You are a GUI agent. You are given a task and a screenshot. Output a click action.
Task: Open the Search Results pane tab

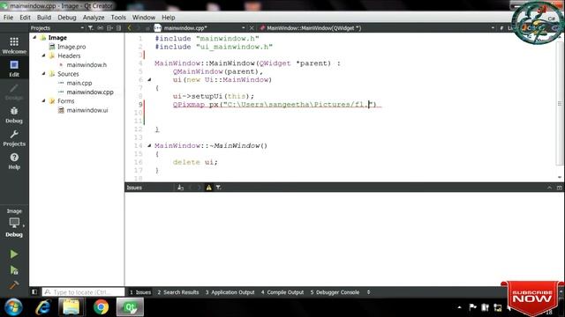click(178, 292)
